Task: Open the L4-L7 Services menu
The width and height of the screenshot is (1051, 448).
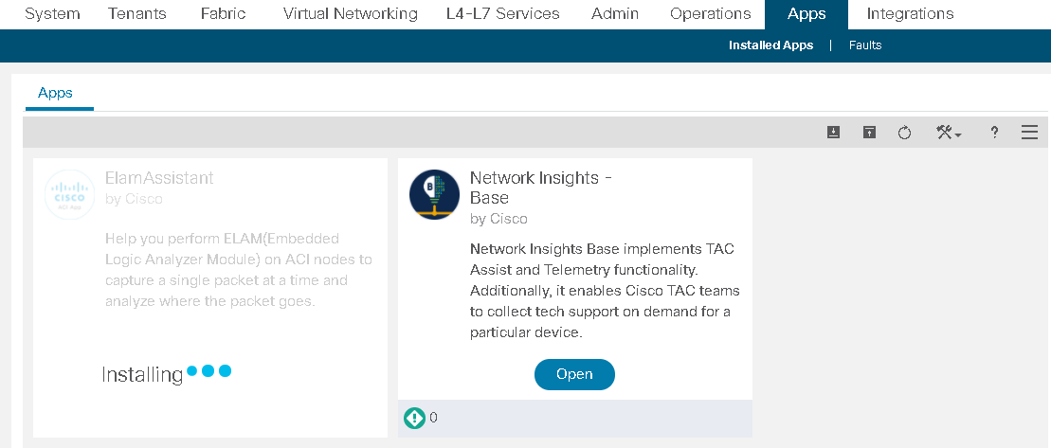Action: 502,14
